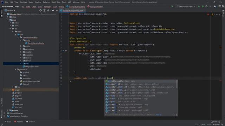Screen dimensions: 225x126
Task: Expand External Libraries node
Action: pos(5,113)
